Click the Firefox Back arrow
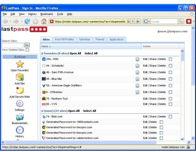Image resolution: width=196 pixels, height=152 pixels. click(5, 22)
